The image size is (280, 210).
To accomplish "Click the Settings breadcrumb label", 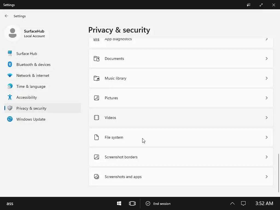I will 20,16.
